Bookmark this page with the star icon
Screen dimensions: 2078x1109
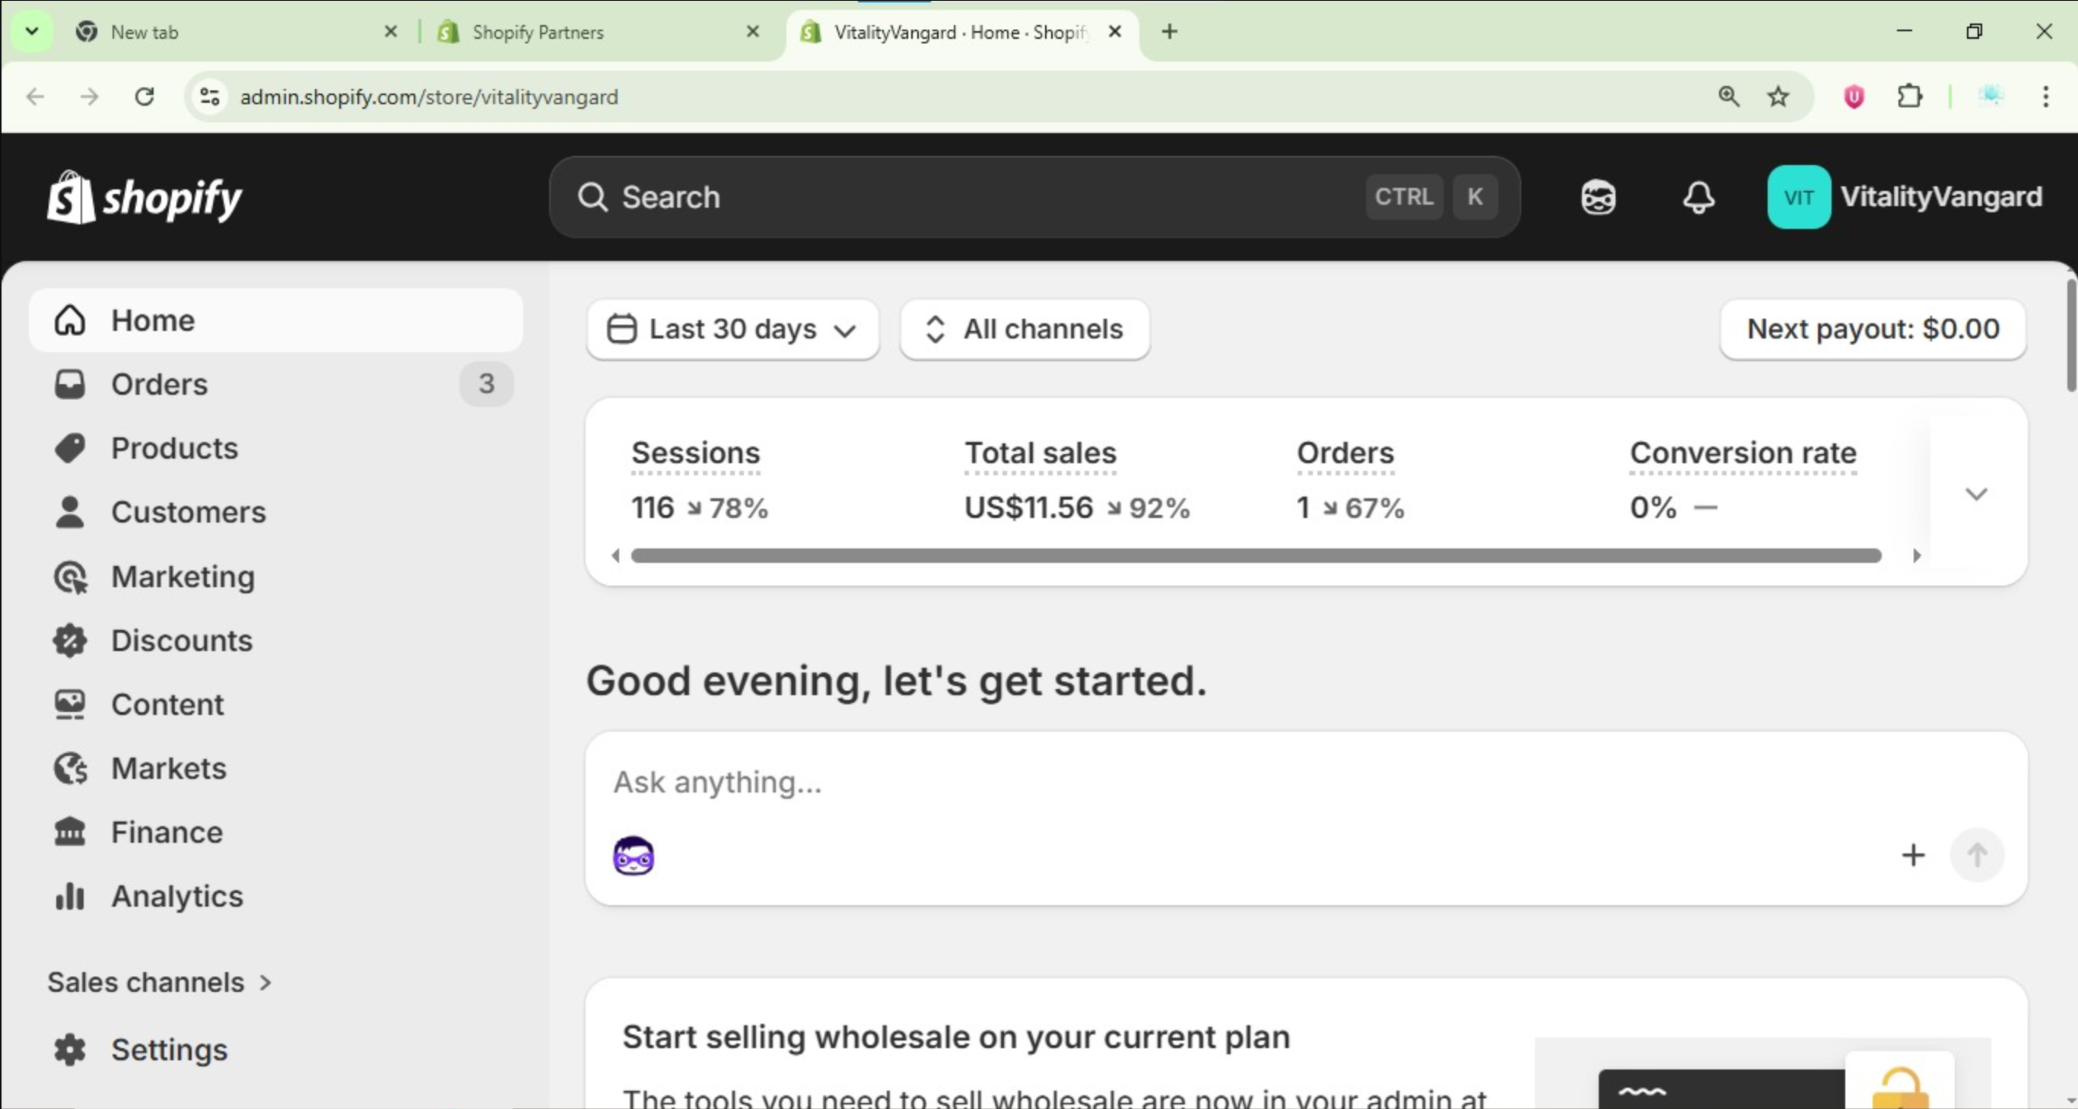point(1778,97)
